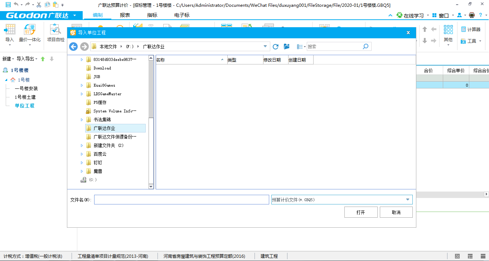Click the 搜索 search field
The image size is (489, 261).
335,47
